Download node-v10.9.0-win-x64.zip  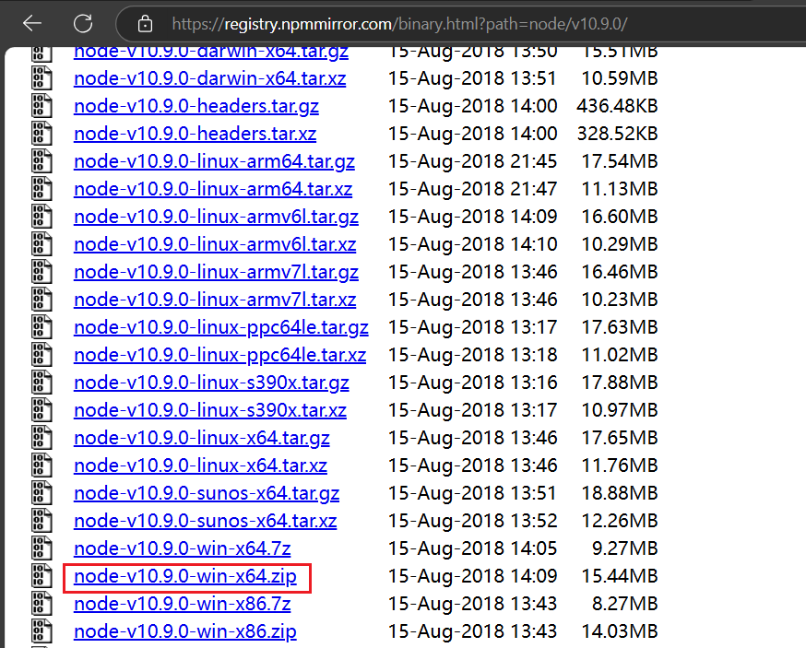[x=185, y=577]
